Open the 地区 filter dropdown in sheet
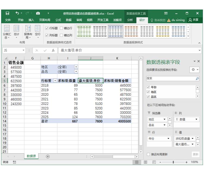The width and height of the screenshot is (204, 174). pos(76,67)
